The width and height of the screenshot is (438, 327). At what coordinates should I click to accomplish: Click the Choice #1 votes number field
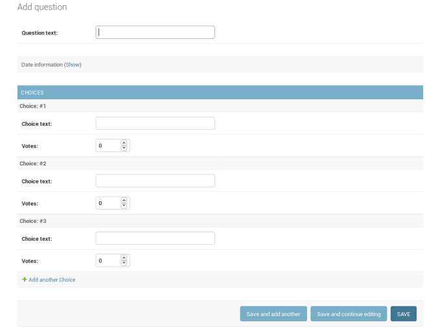tap(108, 146)
